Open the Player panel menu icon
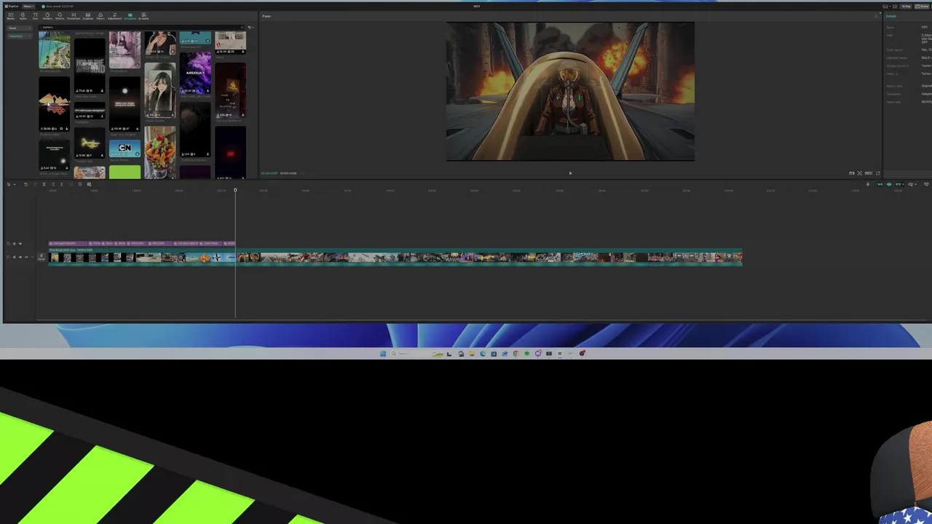This screenshot has height=524, width=932. pyautogui.click(x=877, y=16)
